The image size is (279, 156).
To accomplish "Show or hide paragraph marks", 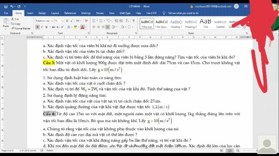I will [134, 21].
